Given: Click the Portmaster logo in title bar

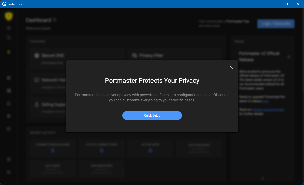Looking at the screenshot, I should (4, 4).
